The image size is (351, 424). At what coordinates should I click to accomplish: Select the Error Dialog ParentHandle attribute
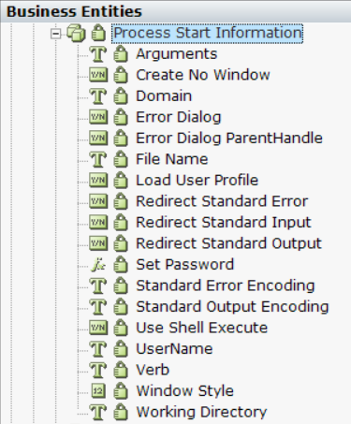pos(229,138)
